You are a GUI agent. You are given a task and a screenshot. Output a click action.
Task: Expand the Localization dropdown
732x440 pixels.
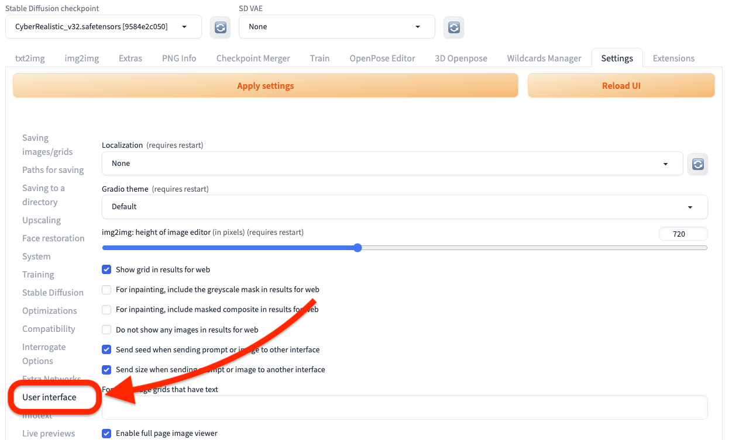pyautogui.click(x=392, y=164)
